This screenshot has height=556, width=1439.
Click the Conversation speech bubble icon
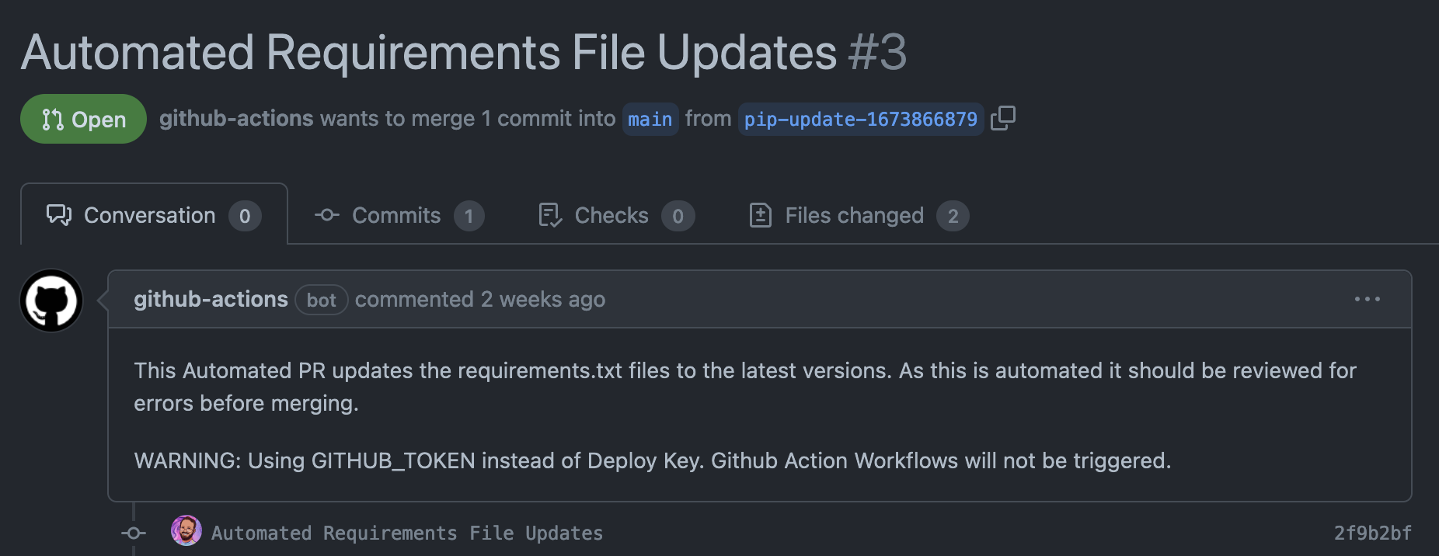point(59,215)
